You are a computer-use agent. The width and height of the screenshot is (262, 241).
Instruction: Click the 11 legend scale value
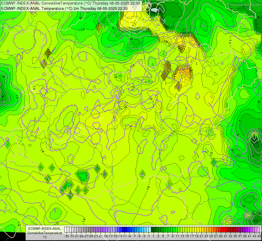[x=177, y=236]
